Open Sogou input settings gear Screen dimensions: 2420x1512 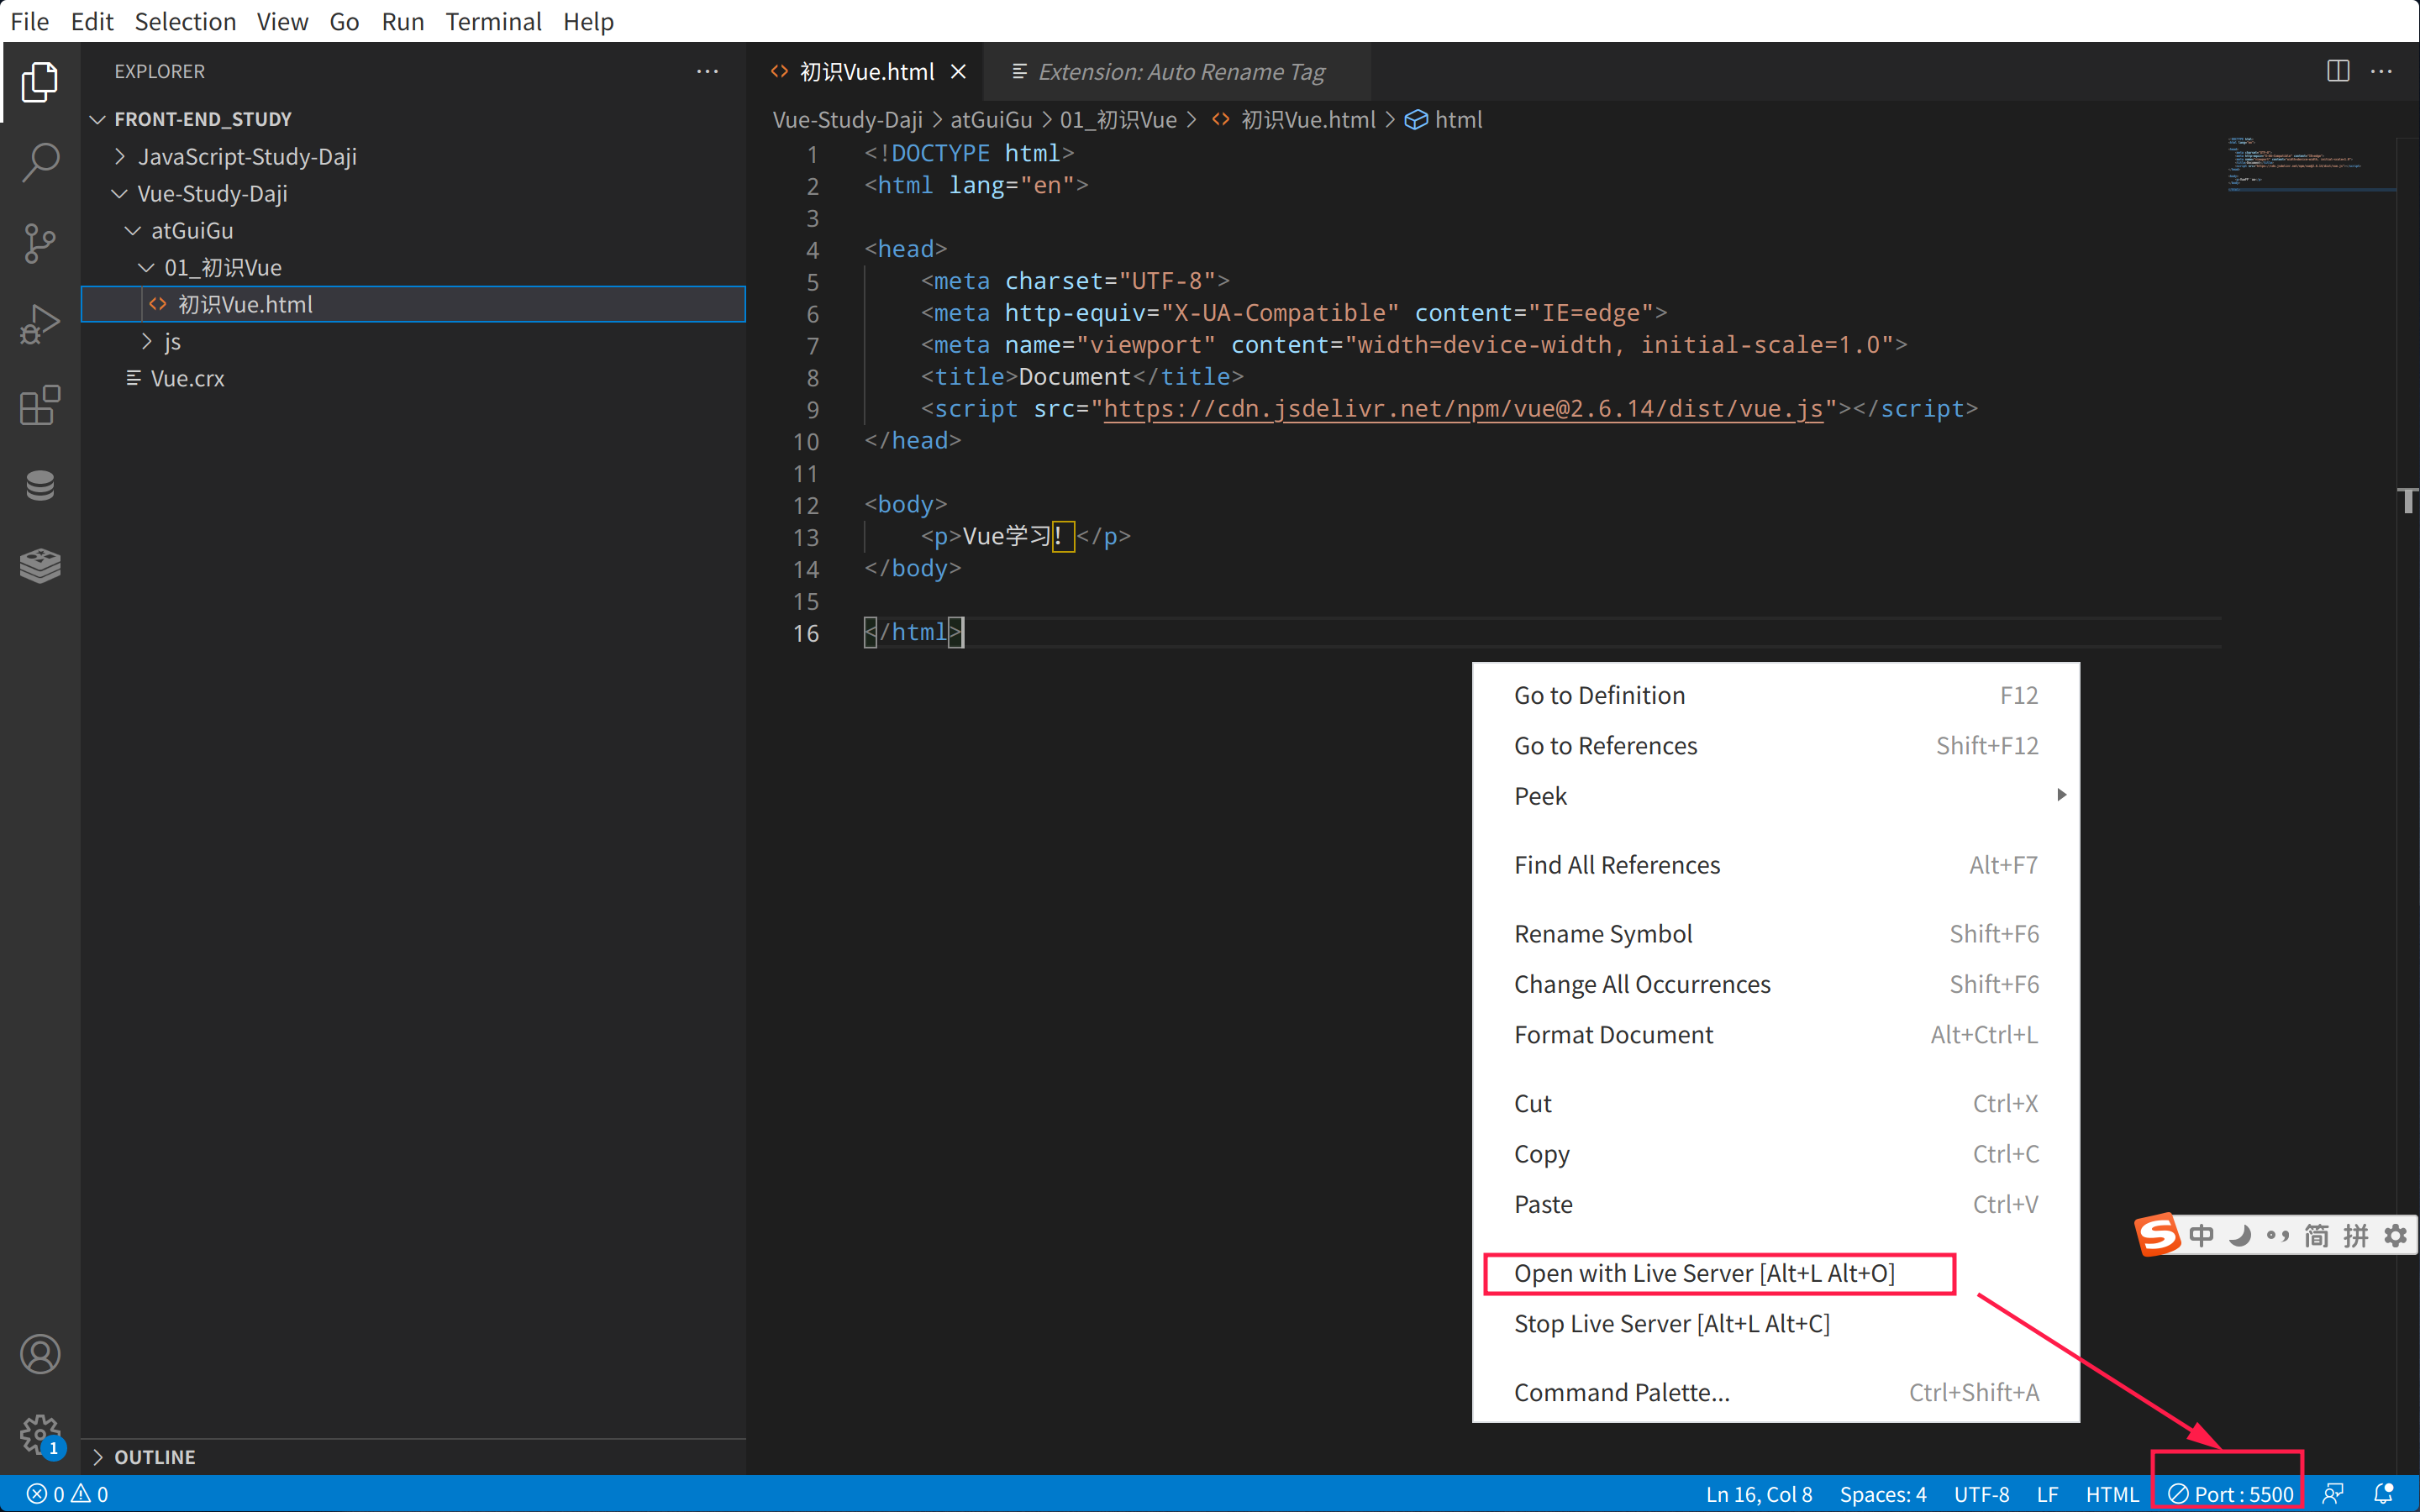(2395, 1236)
